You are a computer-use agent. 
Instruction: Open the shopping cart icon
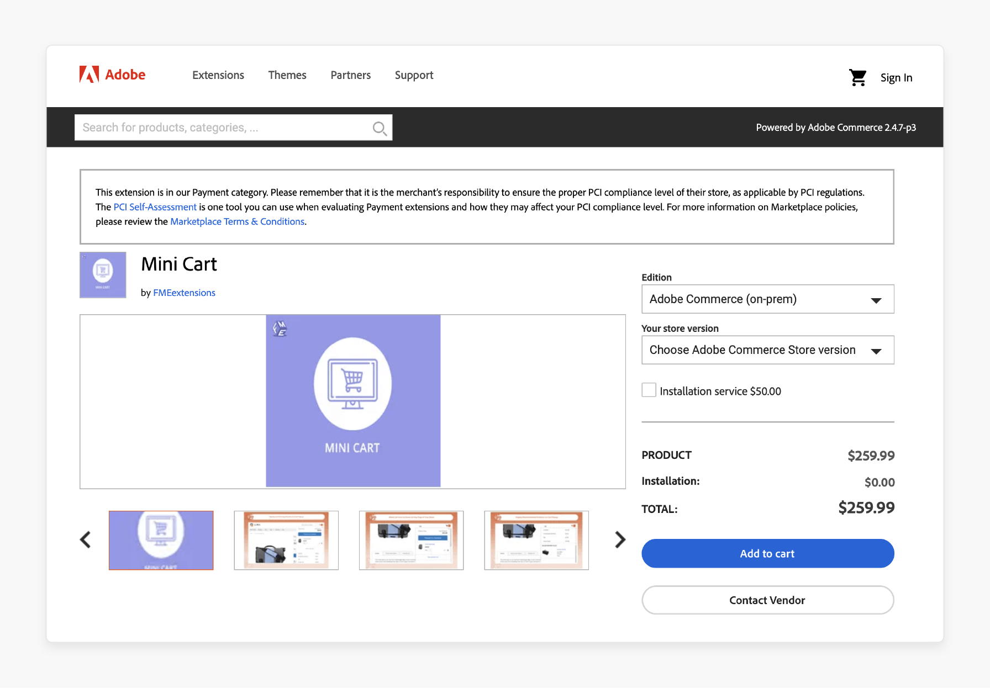click(858, 77)
